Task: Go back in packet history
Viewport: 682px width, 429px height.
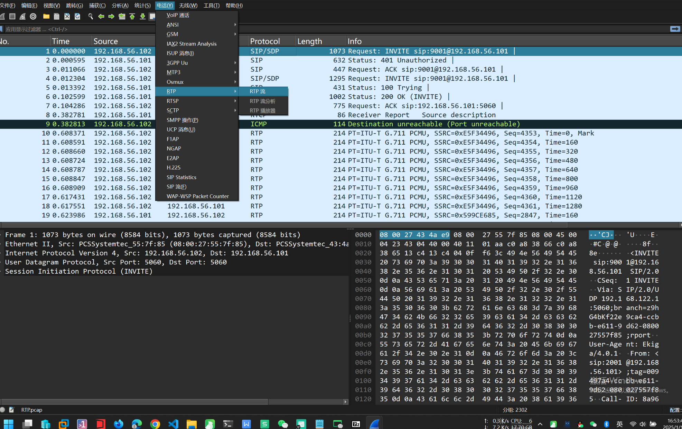Action: 101,16
